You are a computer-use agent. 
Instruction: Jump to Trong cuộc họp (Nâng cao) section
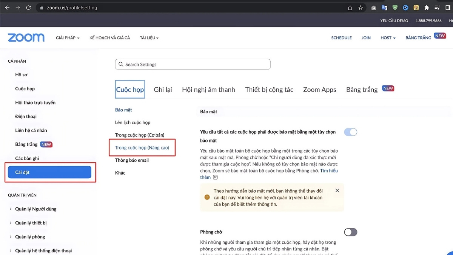pyautogui.click(x=142, y=148)
